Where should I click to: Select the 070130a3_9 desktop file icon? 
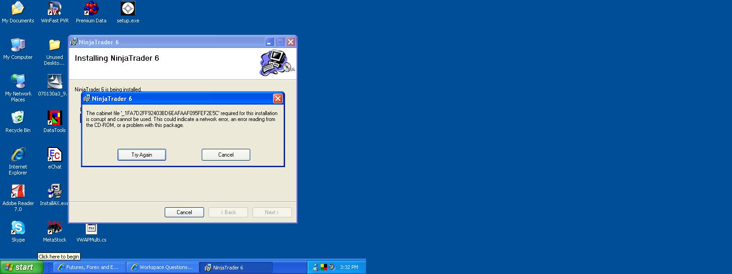(x=53, y=85)
